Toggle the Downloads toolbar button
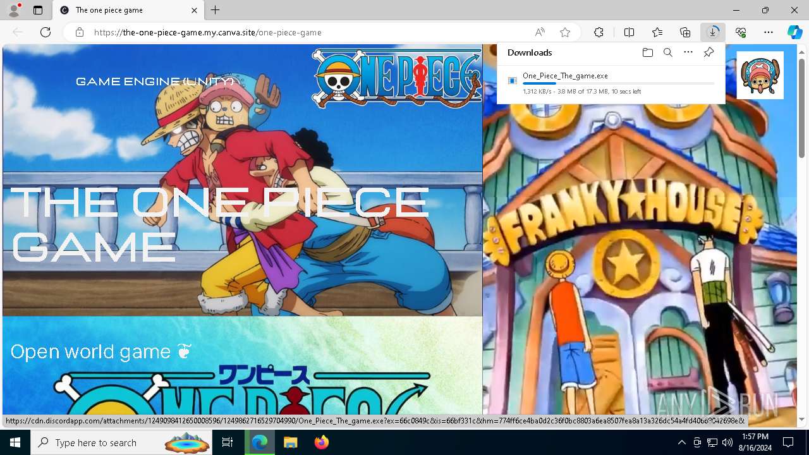Screen dimensions: 809x455 (x=713, y=32)
